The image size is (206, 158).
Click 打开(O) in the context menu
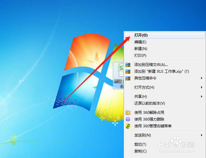pyautogui.click(x=164, y=35)
